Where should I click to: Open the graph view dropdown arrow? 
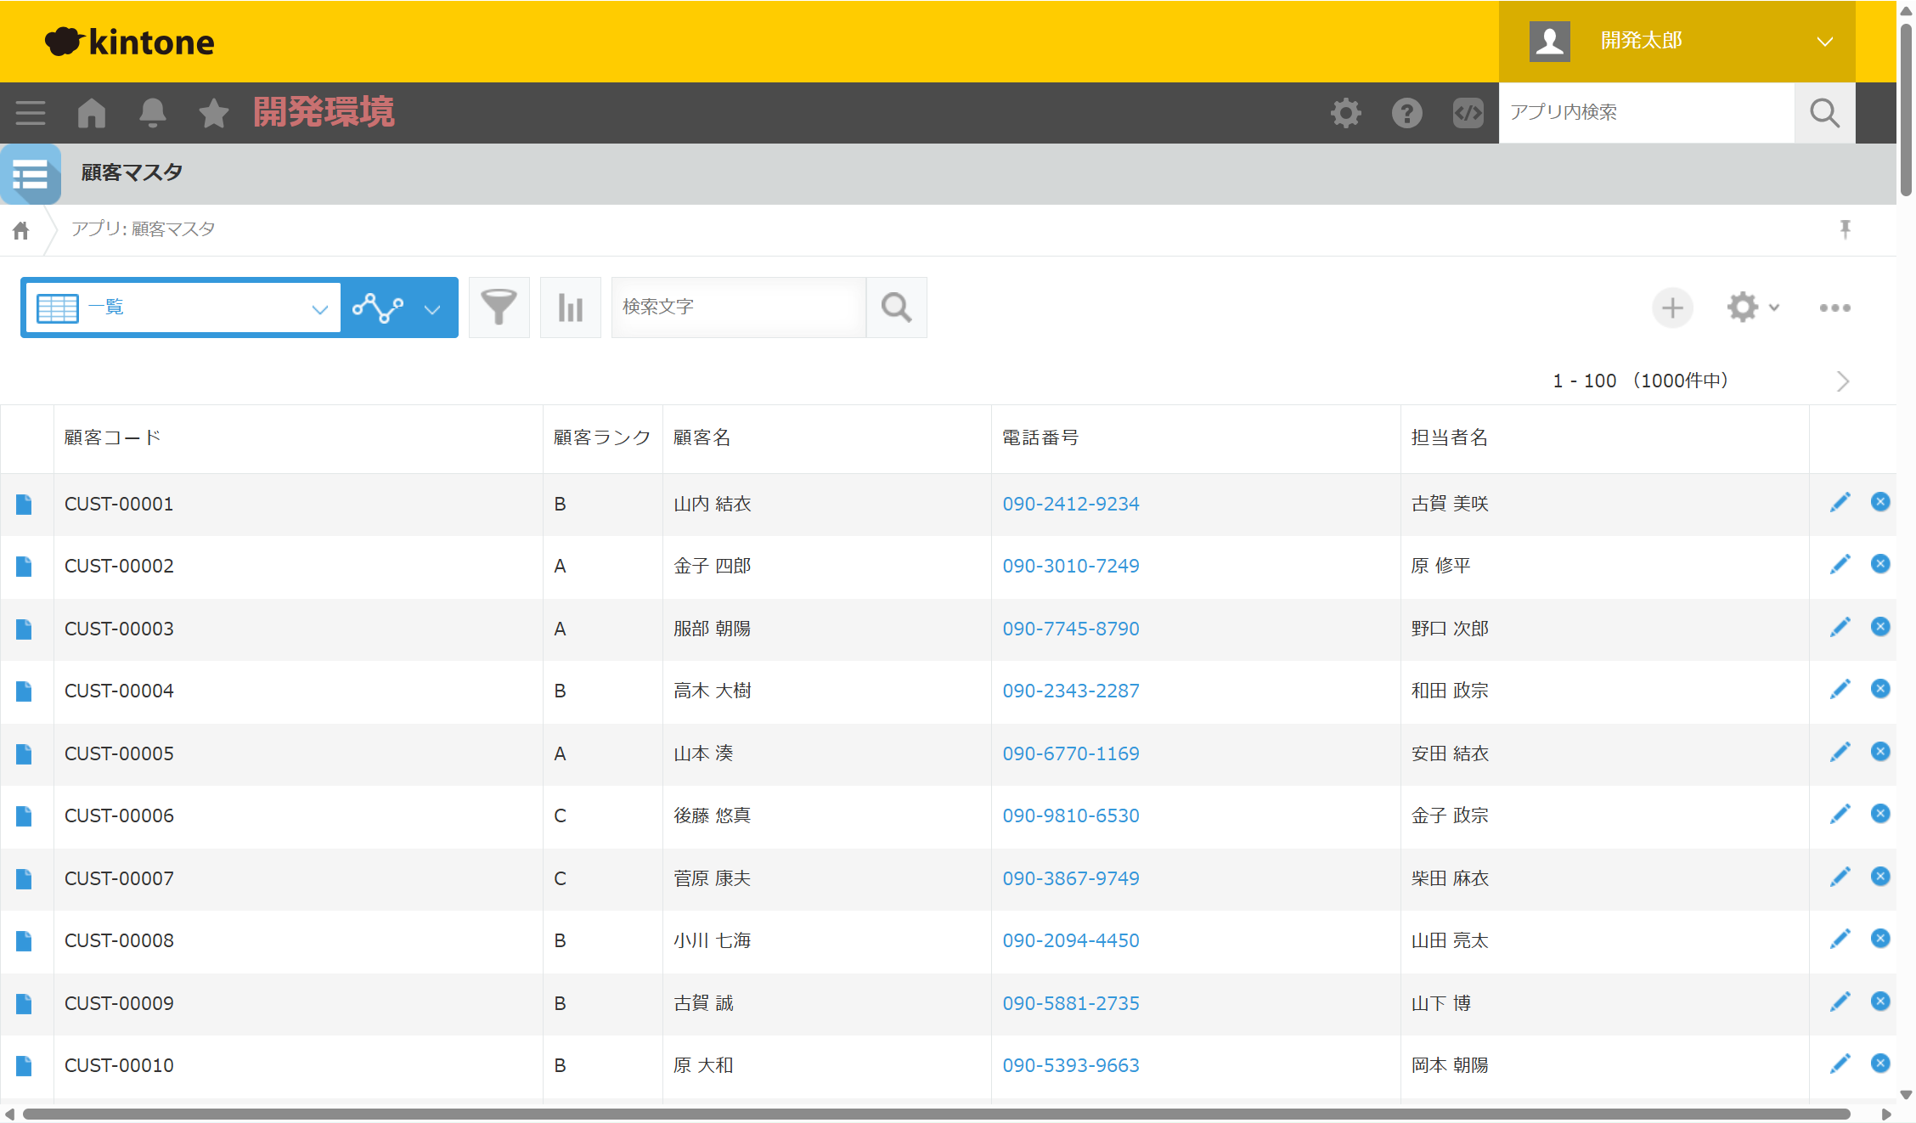432,309
